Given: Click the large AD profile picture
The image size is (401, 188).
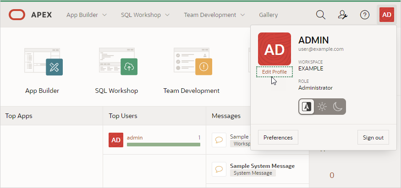Looking at the screenshot, I should click(x=275, y=49).
